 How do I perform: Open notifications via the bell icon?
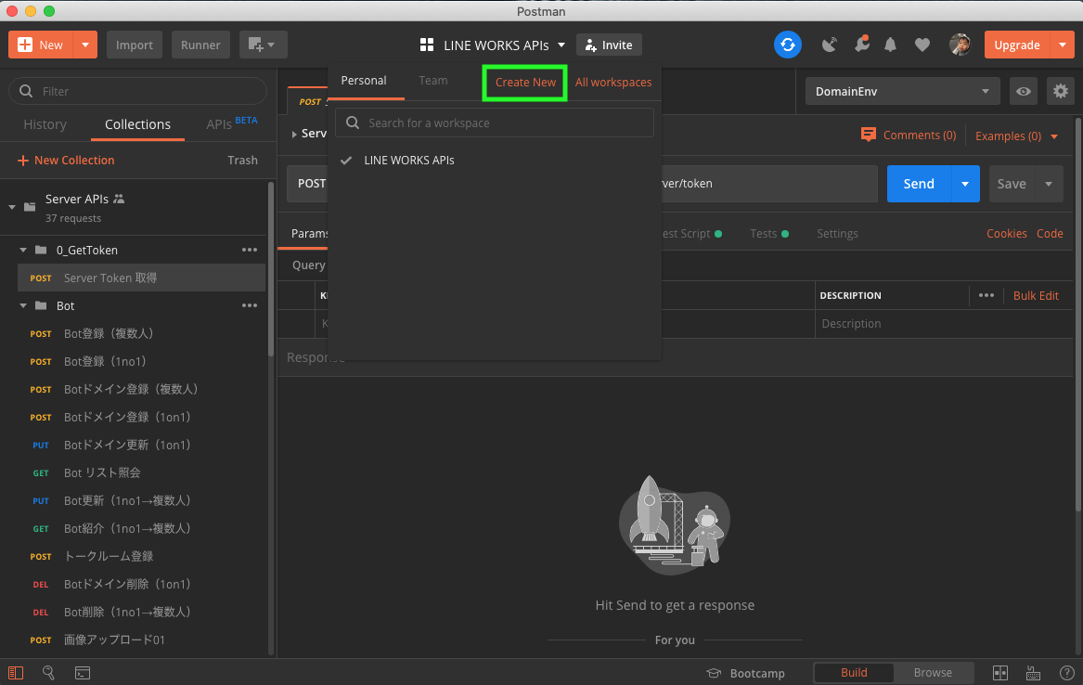[x=889, y=45]
